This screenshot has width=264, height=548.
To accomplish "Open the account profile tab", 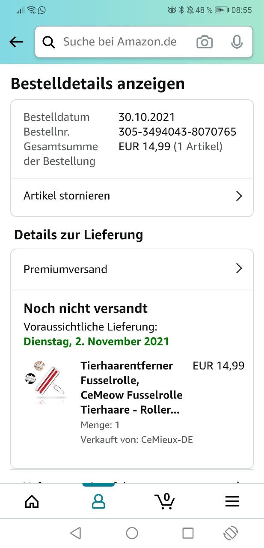I will [98, 501].
